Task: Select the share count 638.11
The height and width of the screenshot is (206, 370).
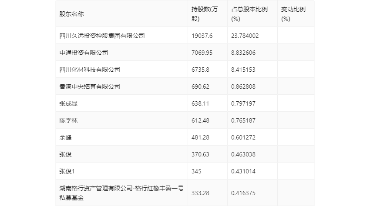Action: click(200, 103)
